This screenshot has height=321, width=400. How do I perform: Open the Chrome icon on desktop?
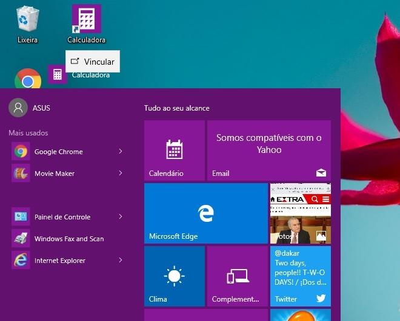(28, 79)
